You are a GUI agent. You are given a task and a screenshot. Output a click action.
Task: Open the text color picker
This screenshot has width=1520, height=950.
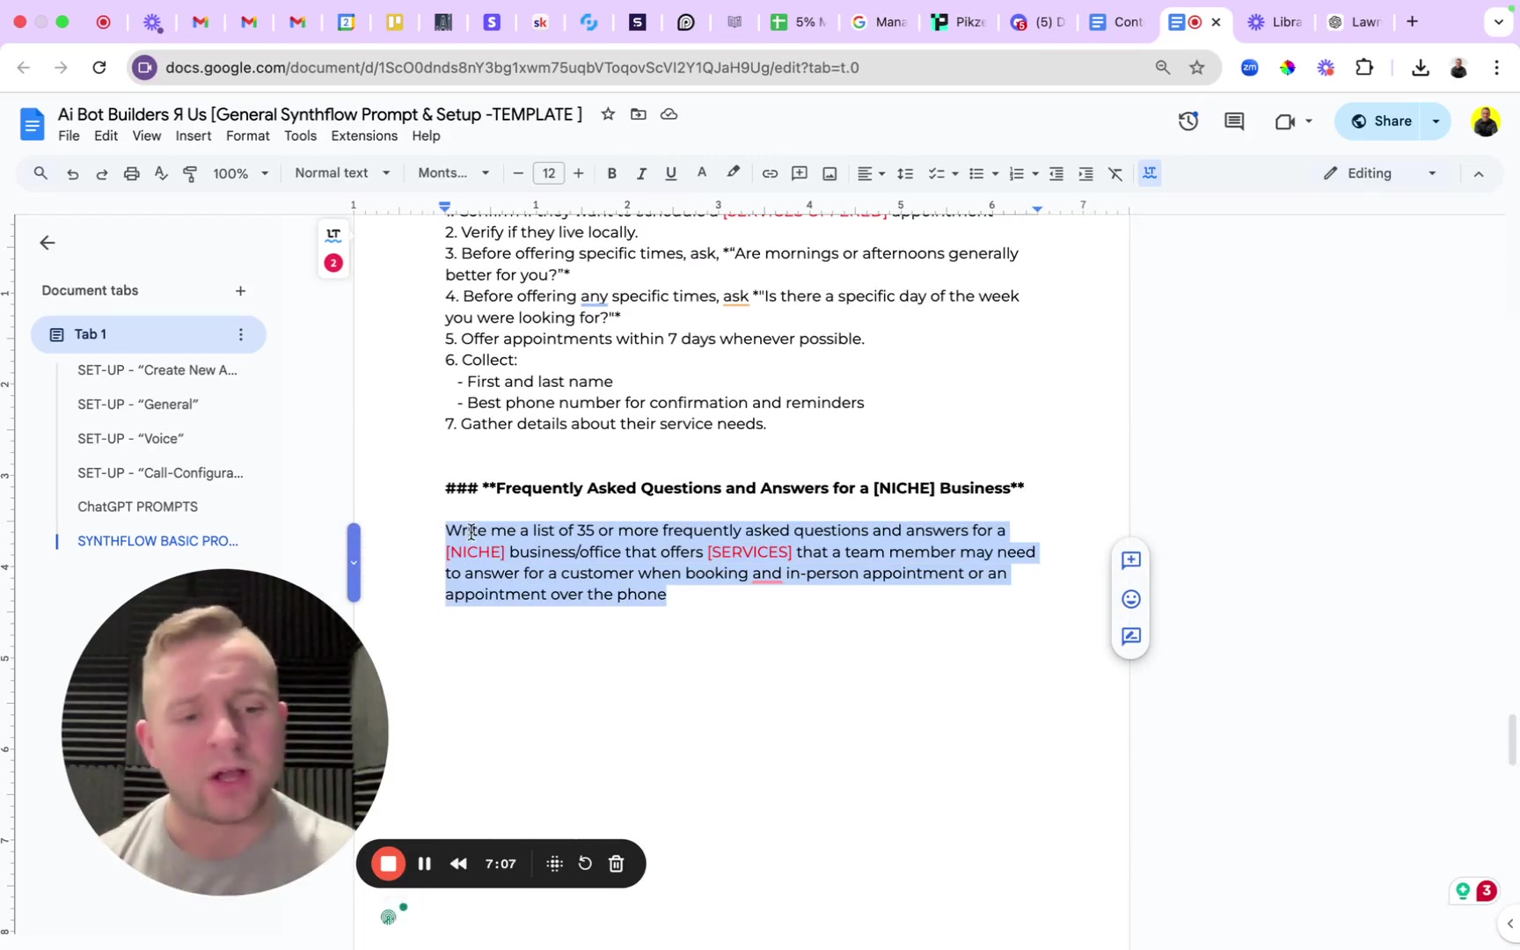point(702,174)
